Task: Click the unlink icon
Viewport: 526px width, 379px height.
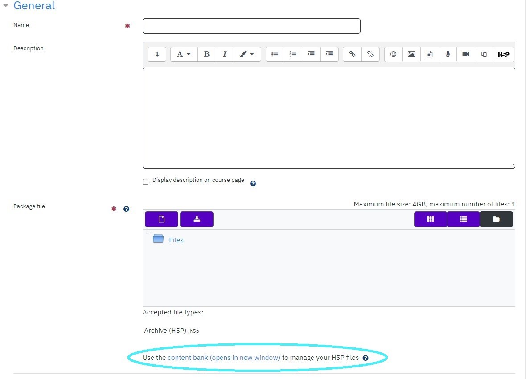Action: point(370,54)
